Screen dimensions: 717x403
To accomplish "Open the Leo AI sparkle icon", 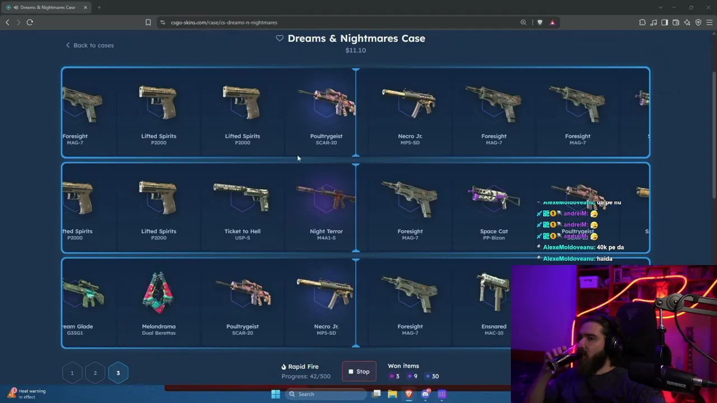I will [687, 22].
